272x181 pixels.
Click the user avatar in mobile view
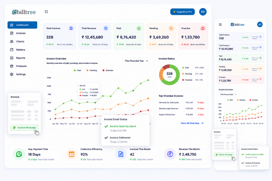(x=260, y=24)
